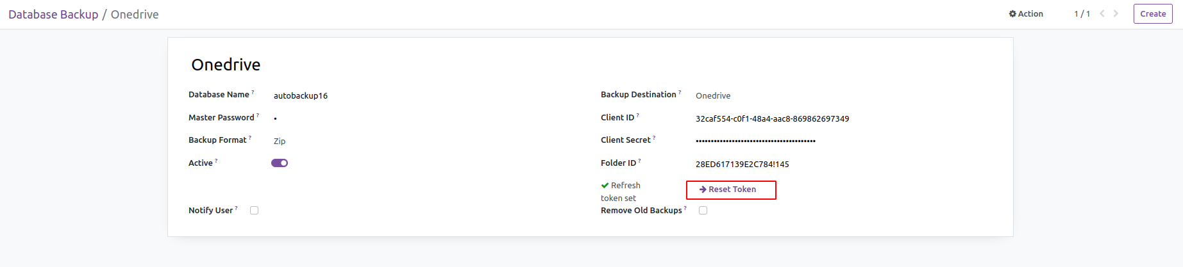The image size is (1183, 267).
Task: Open the Backup Format Zip selector
Action: coord(280,142)
